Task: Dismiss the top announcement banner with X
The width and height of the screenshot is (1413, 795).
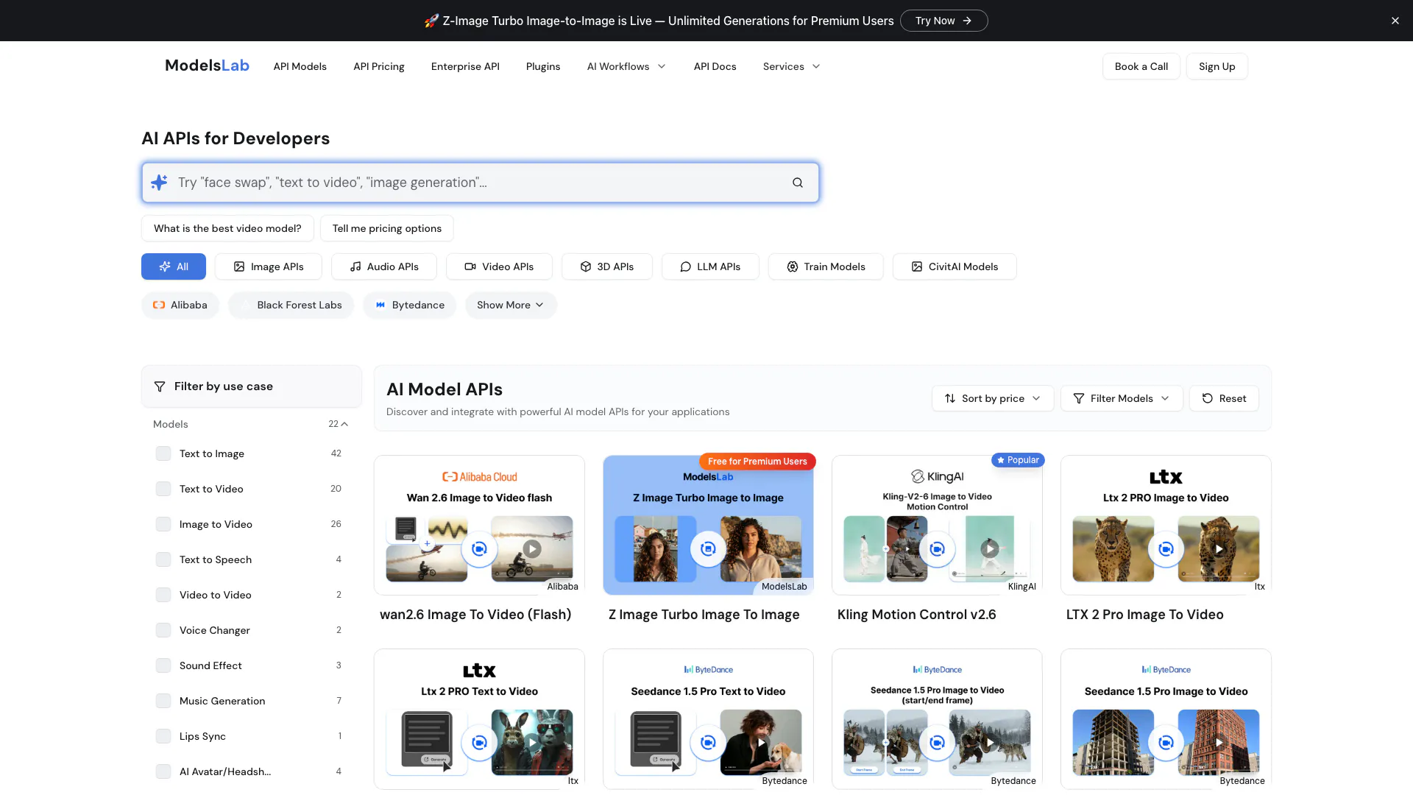Action: (x=1395, y=21)
